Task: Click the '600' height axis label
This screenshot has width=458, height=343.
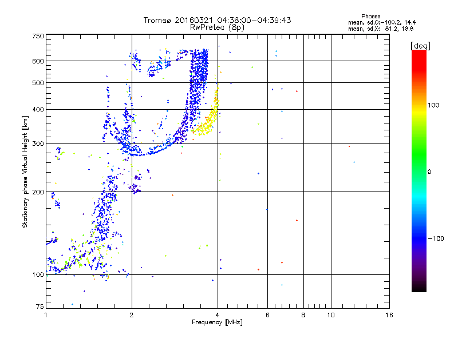Action: pos(38,61)
